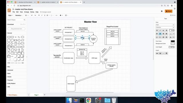183x103 pixels.
Task: Open the File menu
Action: click(14, 12)
